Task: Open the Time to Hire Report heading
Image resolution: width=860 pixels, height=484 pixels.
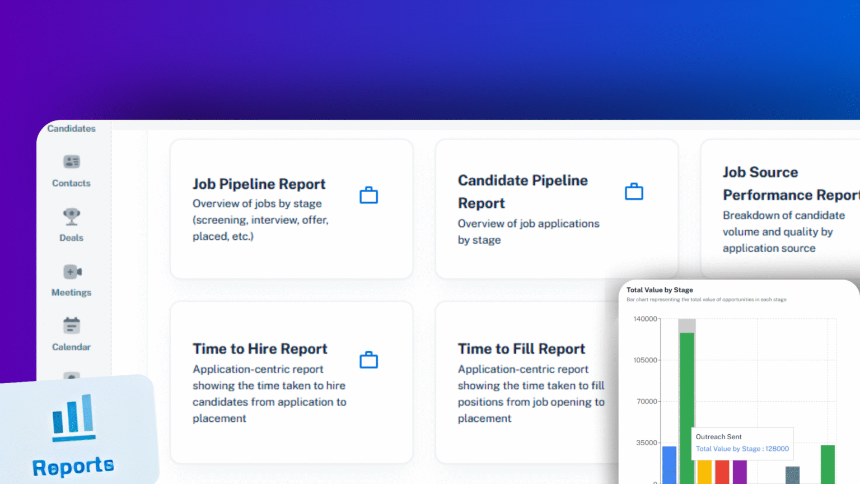Action: (260, 349)
